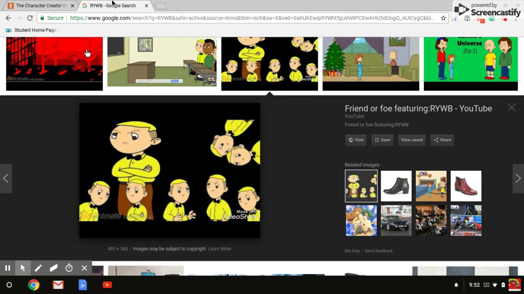Select the Screencastify eraser tool

(54, 268)
